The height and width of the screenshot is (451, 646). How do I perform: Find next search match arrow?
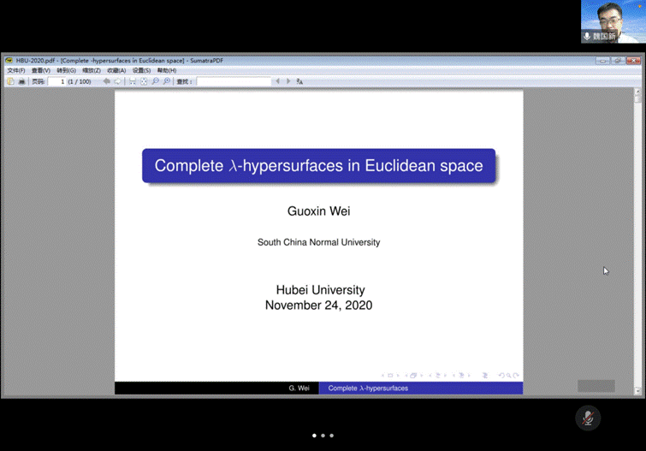pyautogui.click(x=288, y=81)
